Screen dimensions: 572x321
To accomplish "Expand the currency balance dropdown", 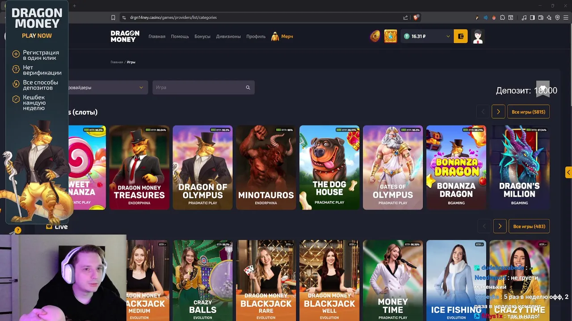I will tap(448, 37).
